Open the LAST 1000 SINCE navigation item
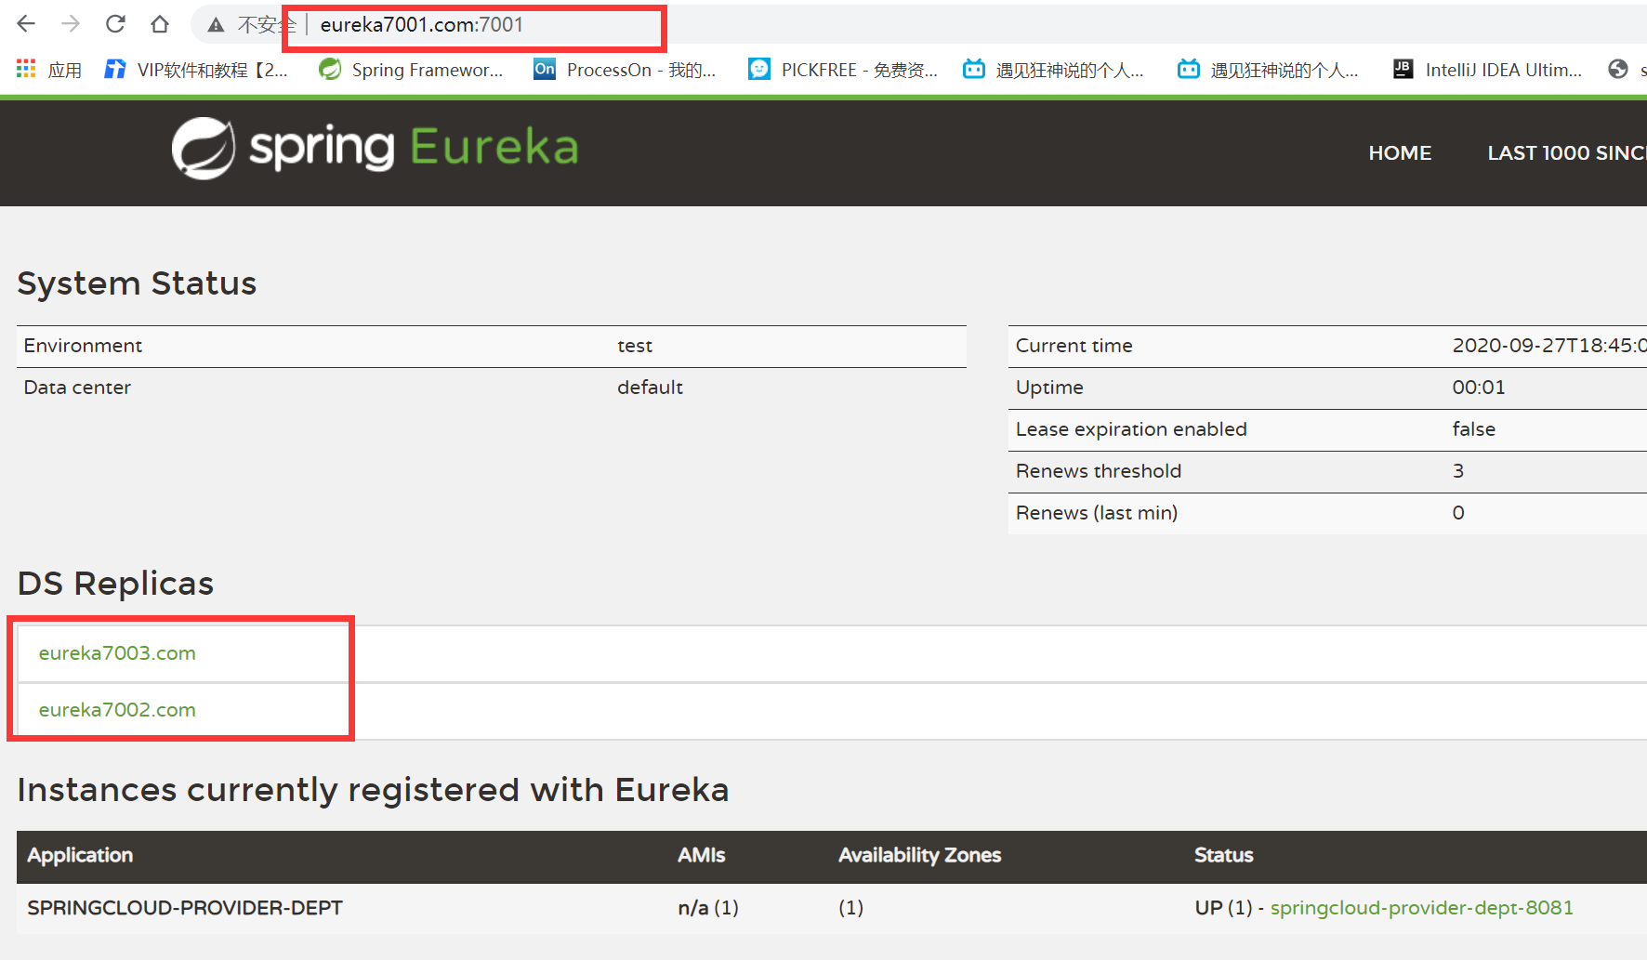Screen dimensions: 1647x960 click(x=1567, y=153)
